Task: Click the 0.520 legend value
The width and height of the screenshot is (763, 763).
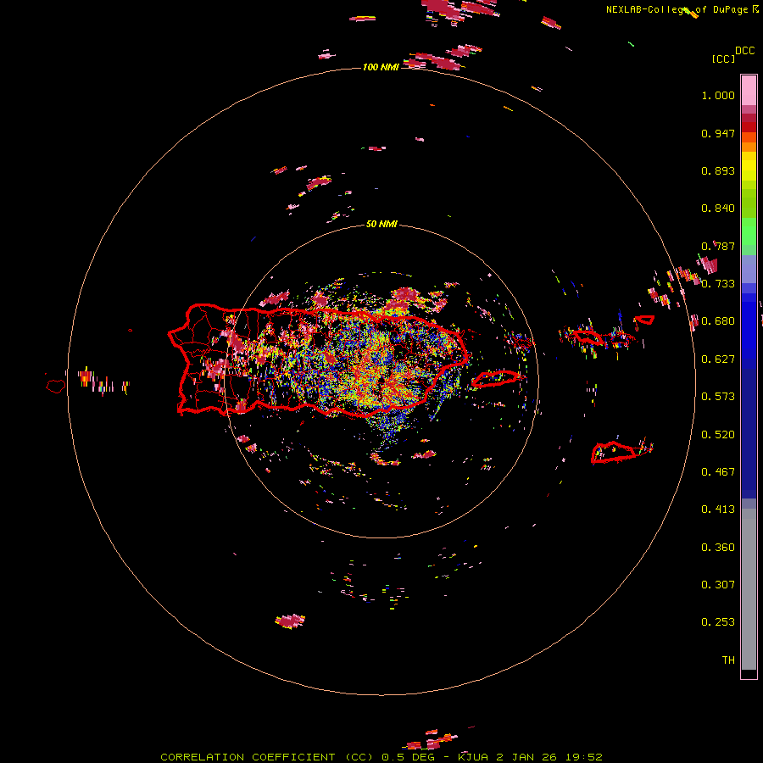Action: [718, 435]
